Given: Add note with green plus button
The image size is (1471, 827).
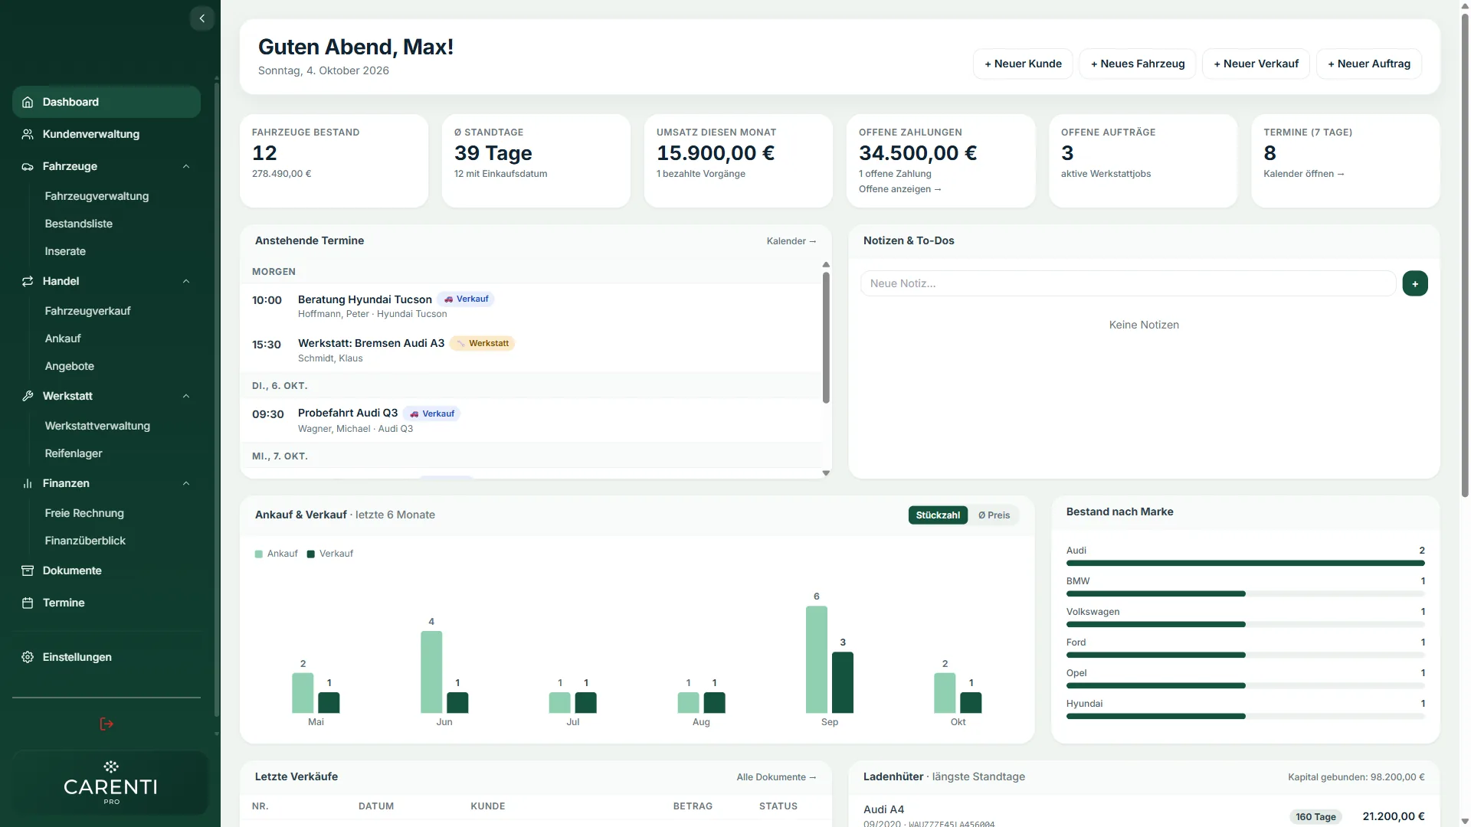Looking at the screenshot, I should click(1415, 283).
